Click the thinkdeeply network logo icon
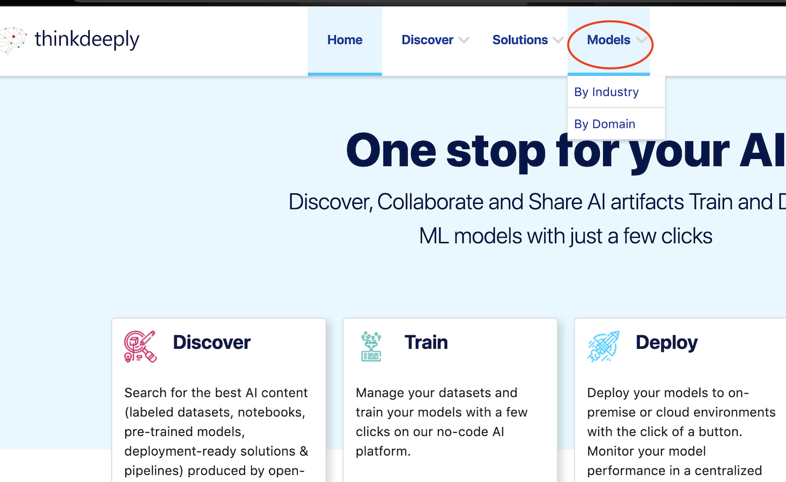786x482 pixels. click(x=12, y=40)
